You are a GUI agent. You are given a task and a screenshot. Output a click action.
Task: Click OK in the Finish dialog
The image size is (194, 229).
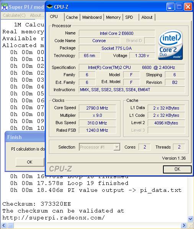[29, 162]
